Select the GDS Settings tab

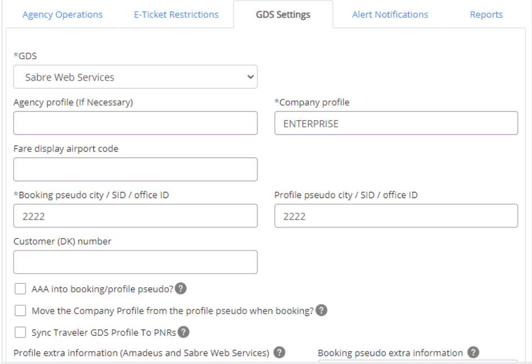(283, 15)
